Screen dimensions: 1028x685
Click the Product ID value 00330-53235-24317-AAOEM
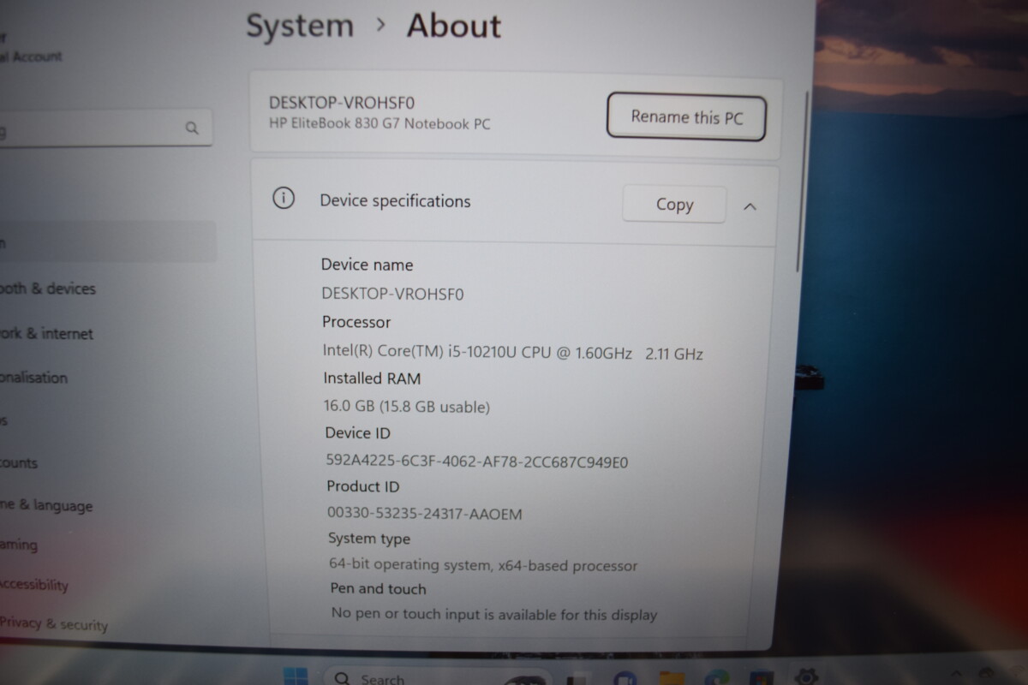pos(425,514)
